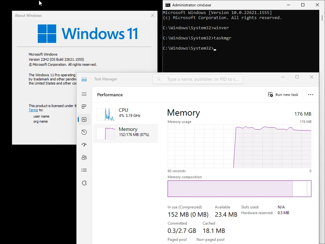Select the Startup apps sidebar icon

[x=84, y=145]
